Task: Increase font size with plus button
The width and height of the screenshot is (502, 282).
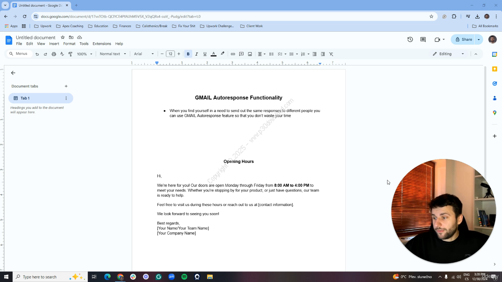Action: (x=179, y=54)
